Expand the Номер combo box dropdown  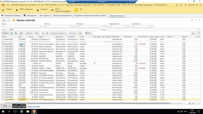coord(42,26)
